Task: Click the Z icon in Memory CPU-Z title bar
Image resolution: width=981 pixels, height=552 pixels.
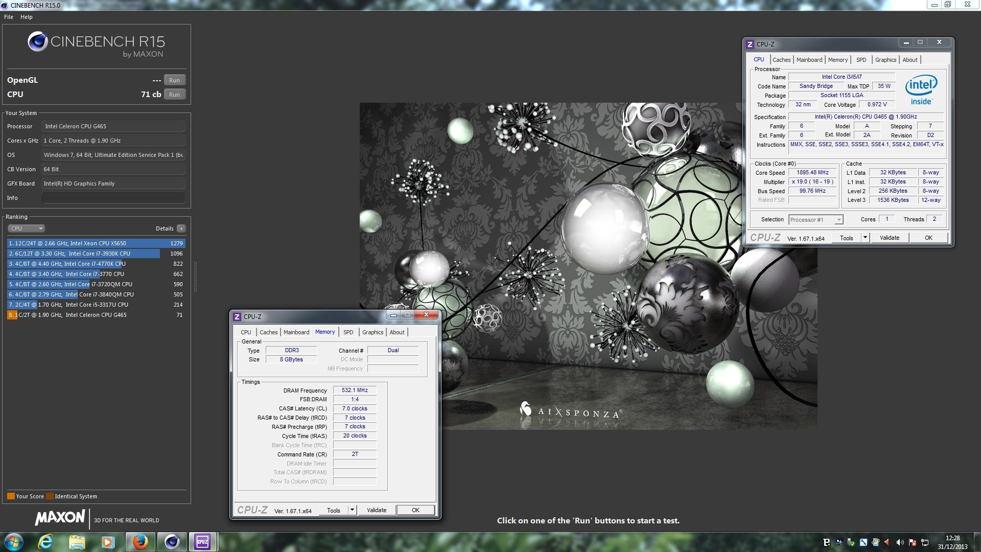Action: point(237,317)
